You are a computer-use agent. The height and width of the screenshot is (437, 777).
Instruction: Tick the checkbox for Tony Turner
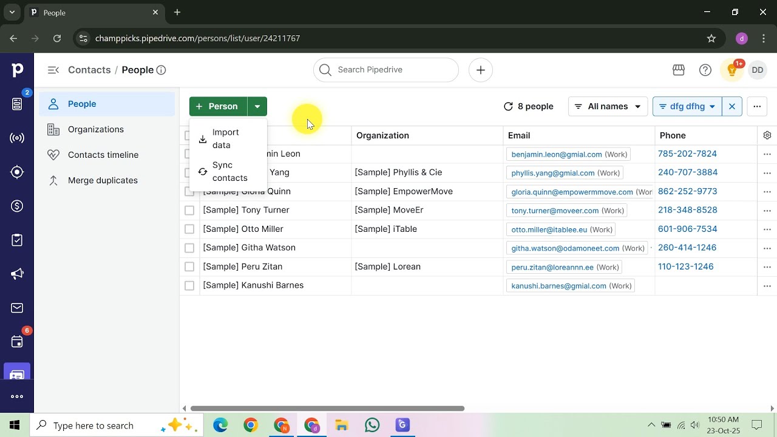click(189, 211)
